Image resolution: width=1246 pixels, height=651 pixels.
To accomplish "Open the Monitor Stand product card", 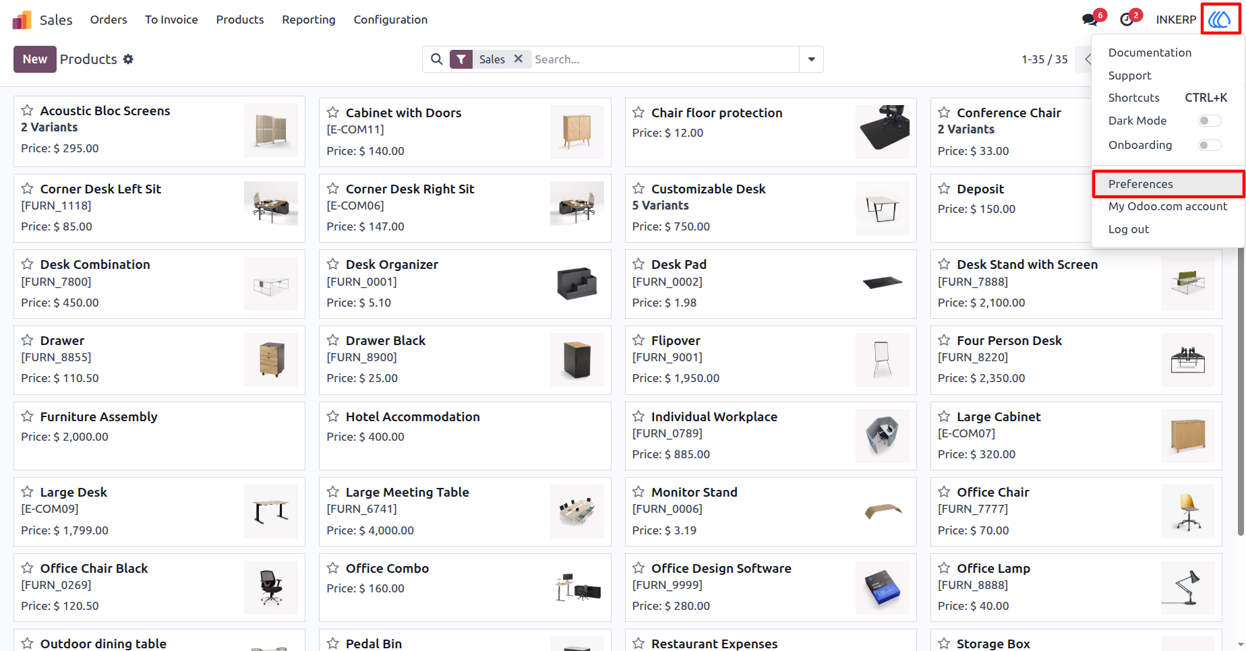I will point(771,512).
